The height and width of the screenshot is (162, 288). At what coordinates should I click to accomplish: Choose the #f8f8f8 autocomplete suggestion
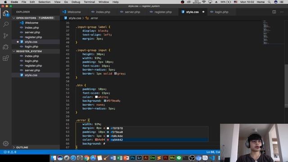tap(157, 128)
